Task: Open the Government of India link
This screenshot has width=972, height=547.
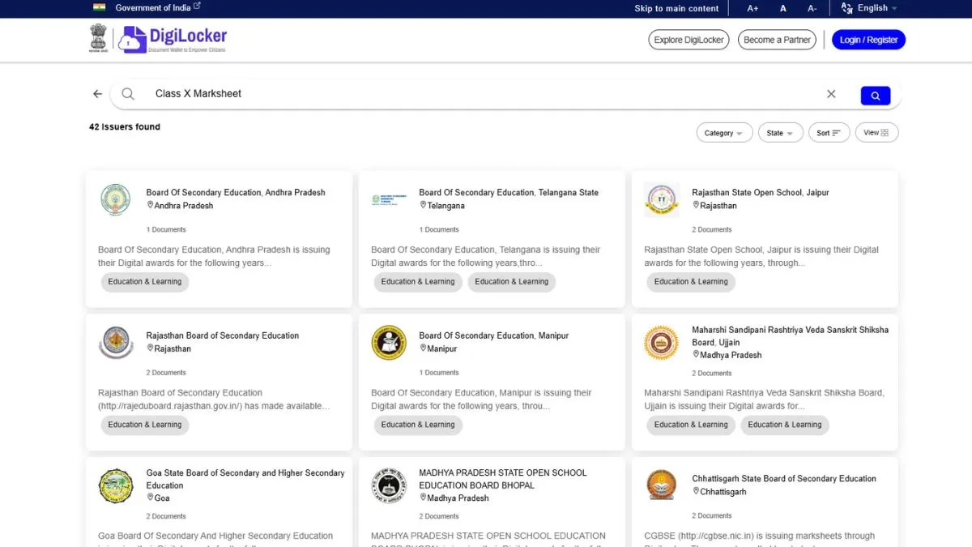Action: [153, 8]
